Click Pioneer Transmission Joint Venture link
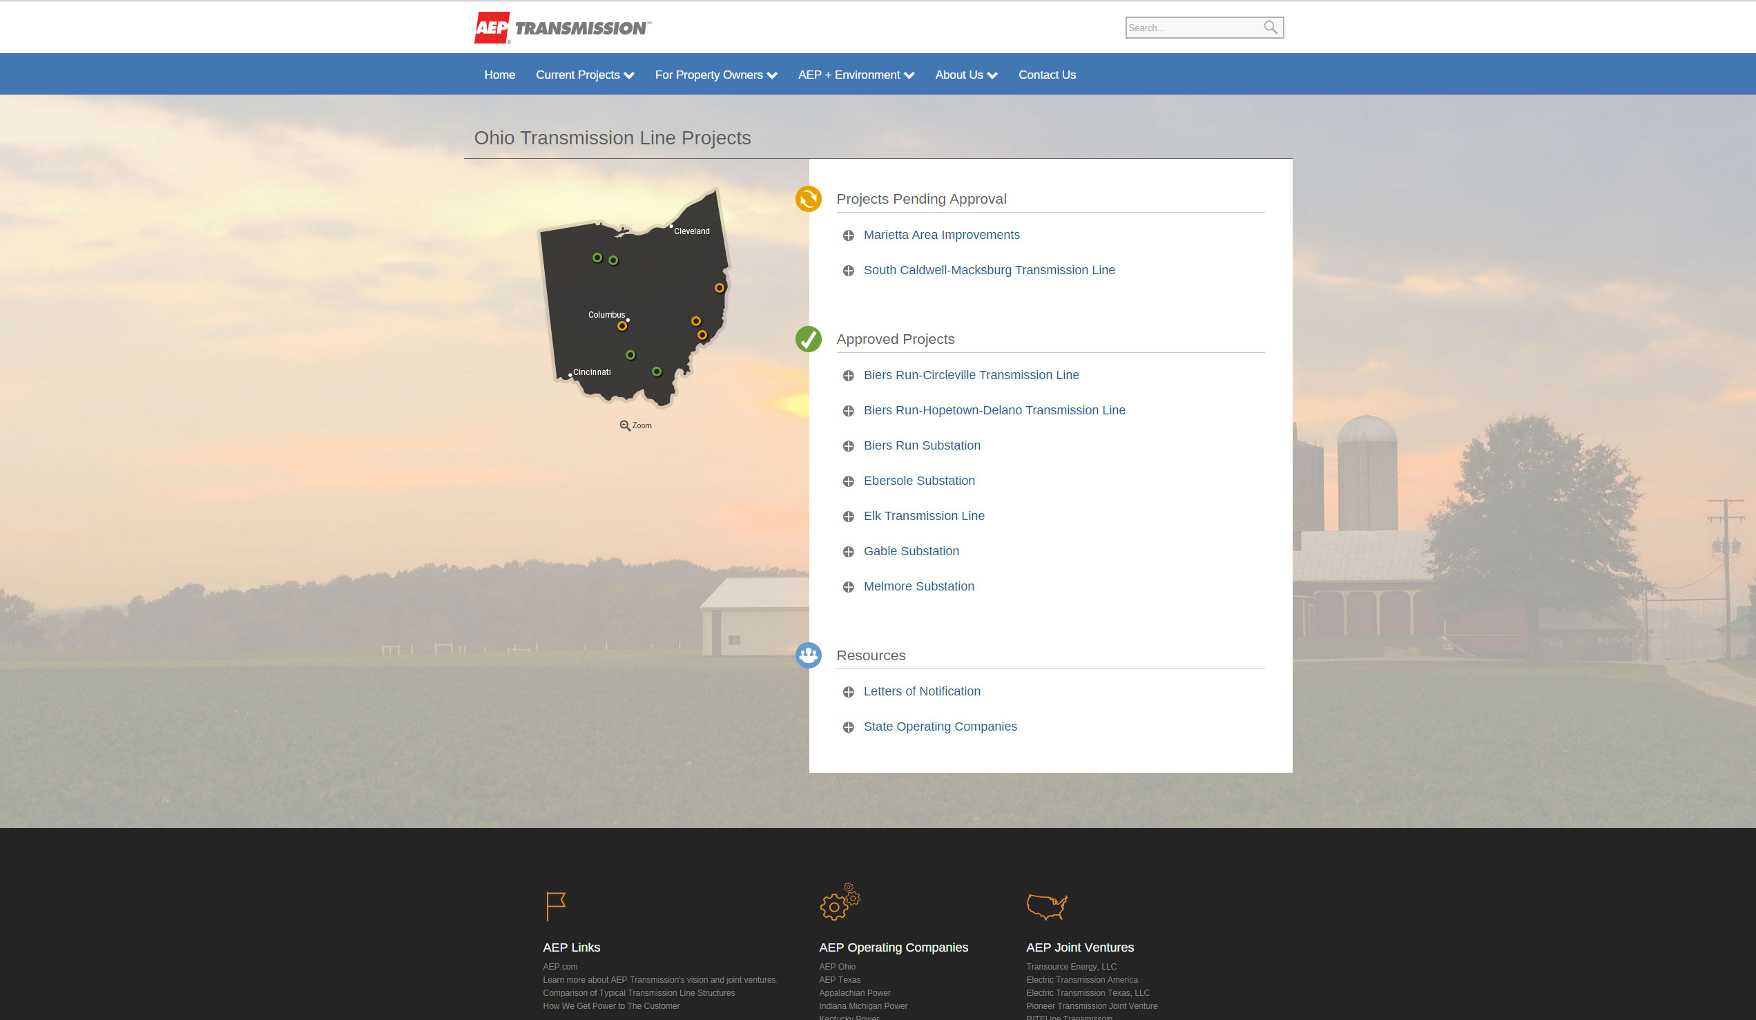Viewport: 1756px width, 1020px height. 1091,1006
